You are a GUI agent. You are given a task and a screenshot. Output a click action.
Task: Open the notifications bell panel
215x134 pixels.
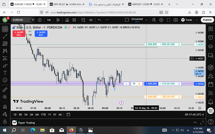(x=211, y=102)
